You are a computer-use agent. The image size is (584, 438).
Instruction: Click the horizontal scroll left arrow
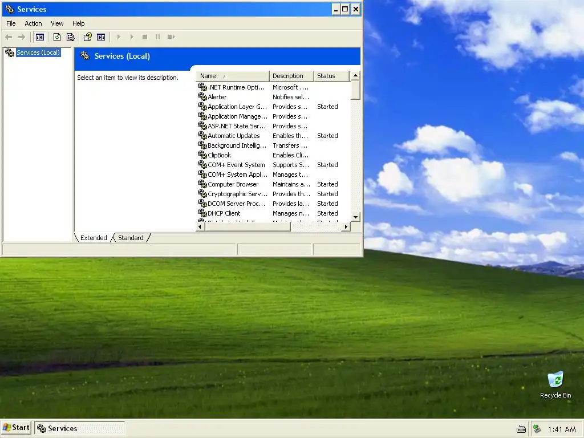coord(200,226)
